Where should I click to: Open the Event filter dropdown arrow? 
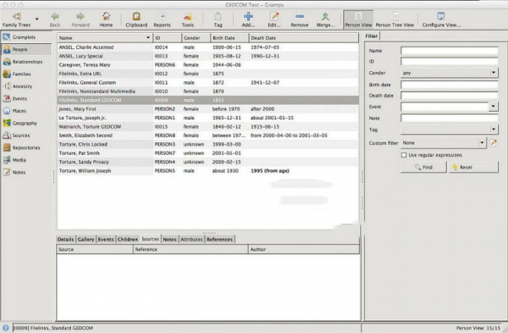tap(493, 107)
